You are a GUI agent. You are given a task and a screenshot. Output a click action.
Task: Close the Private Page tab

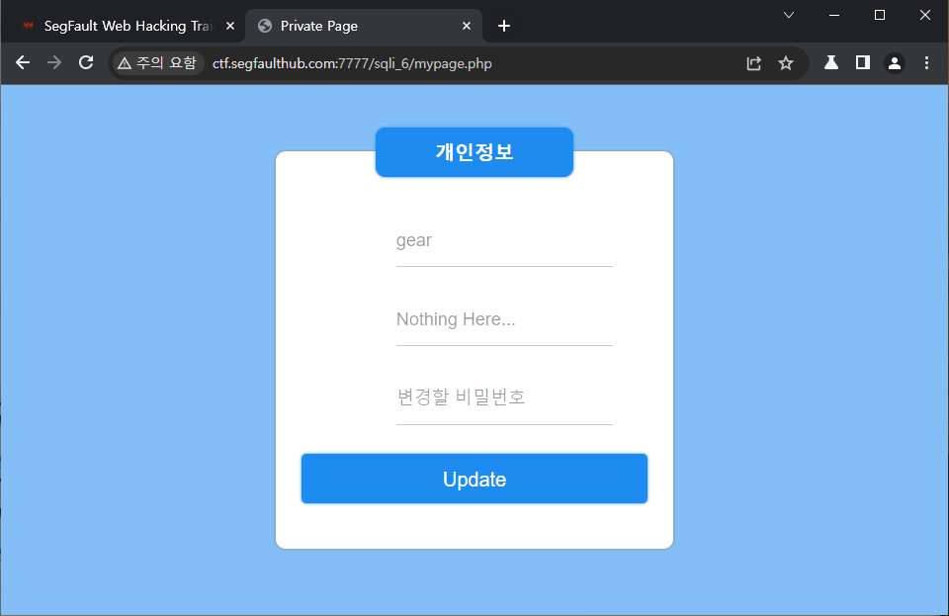pos(466,26)
